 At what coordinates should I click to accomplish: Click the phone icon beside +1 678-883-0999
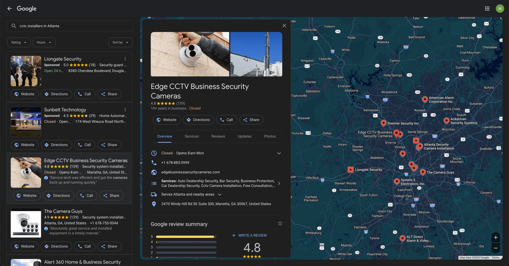[154, 163]
